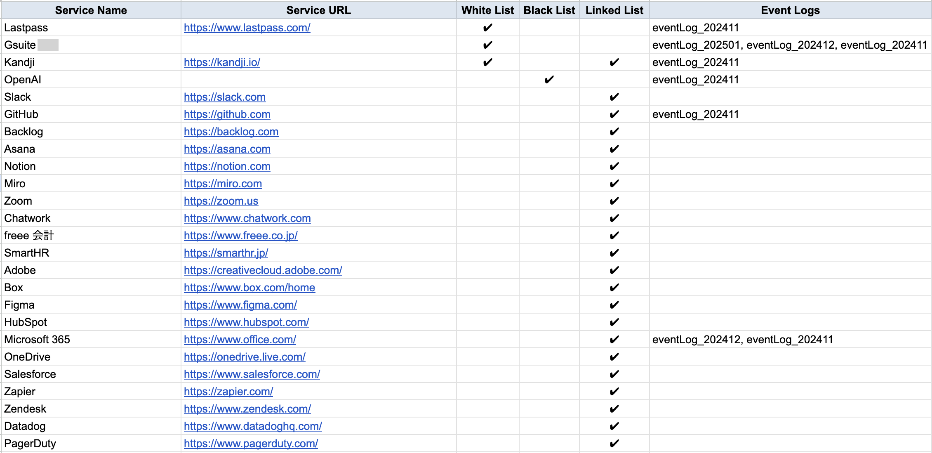The height and width of the screenshot is (453, 932).
Task: Select the Gsuite event logs cell
Action: coord(790,45)
